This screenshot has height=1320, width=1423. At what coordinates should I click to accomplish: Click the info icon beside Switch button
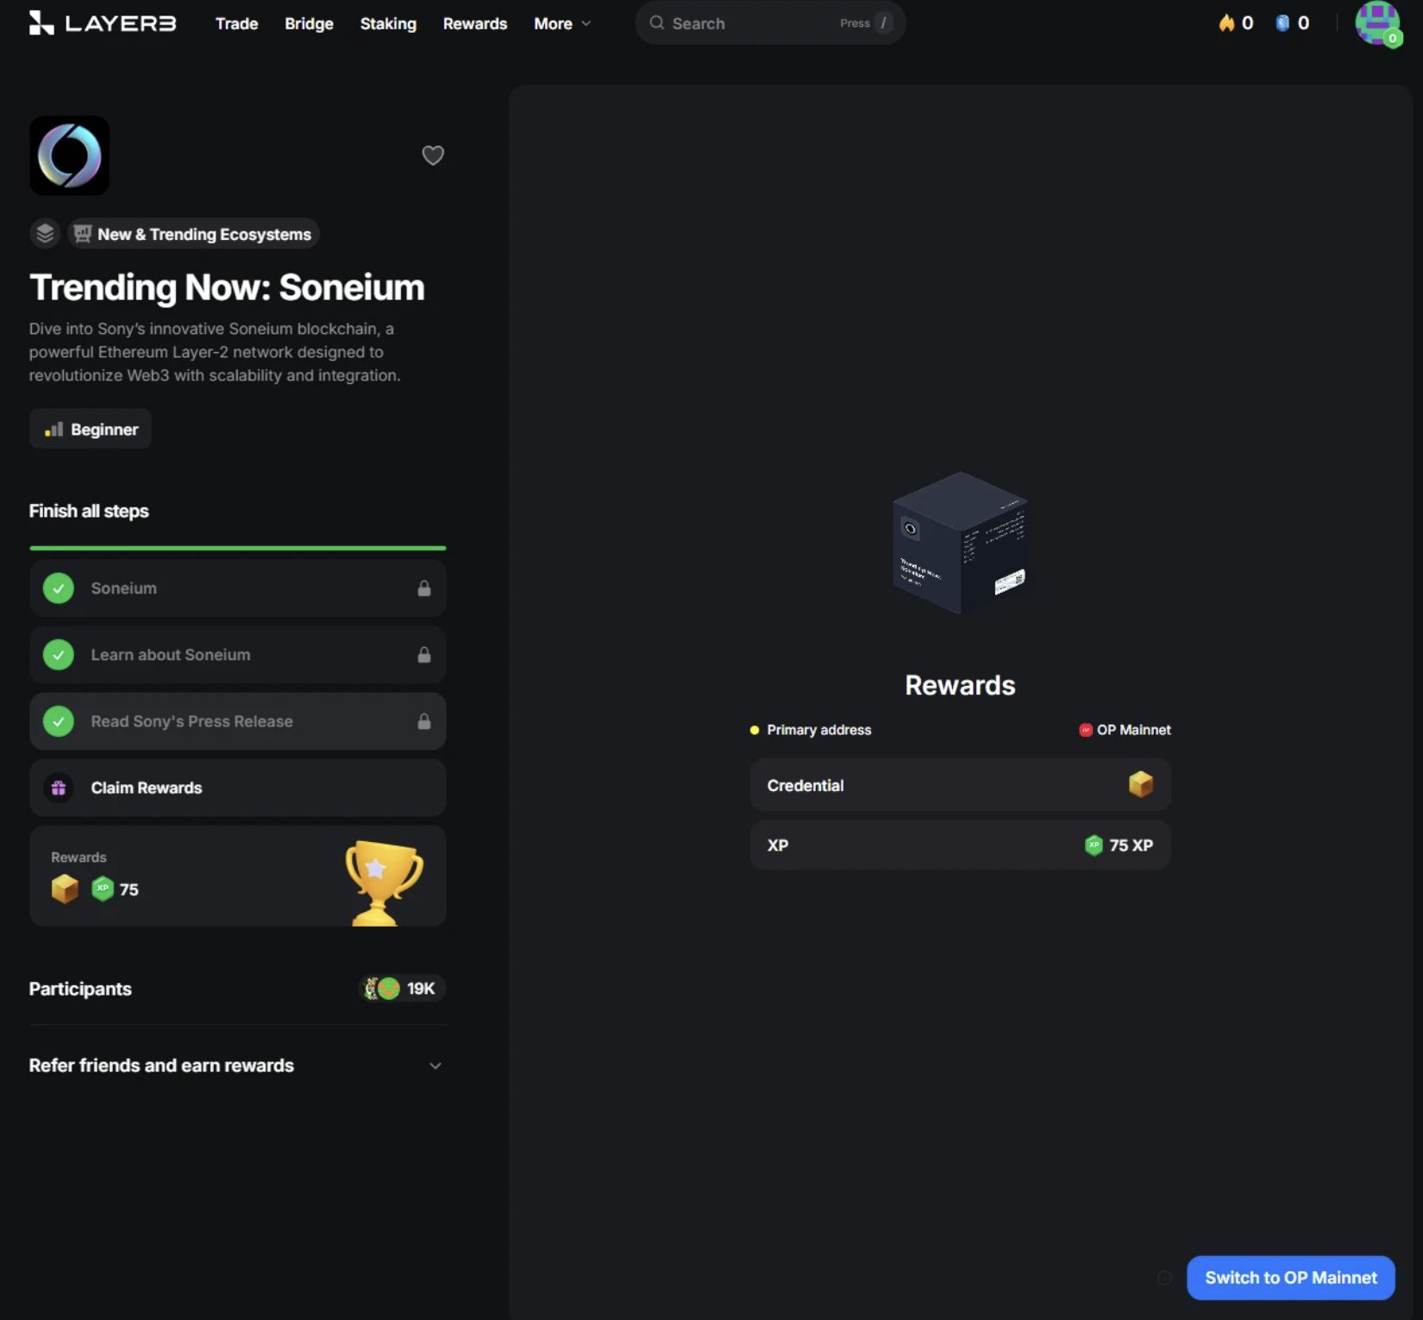1164,1278
